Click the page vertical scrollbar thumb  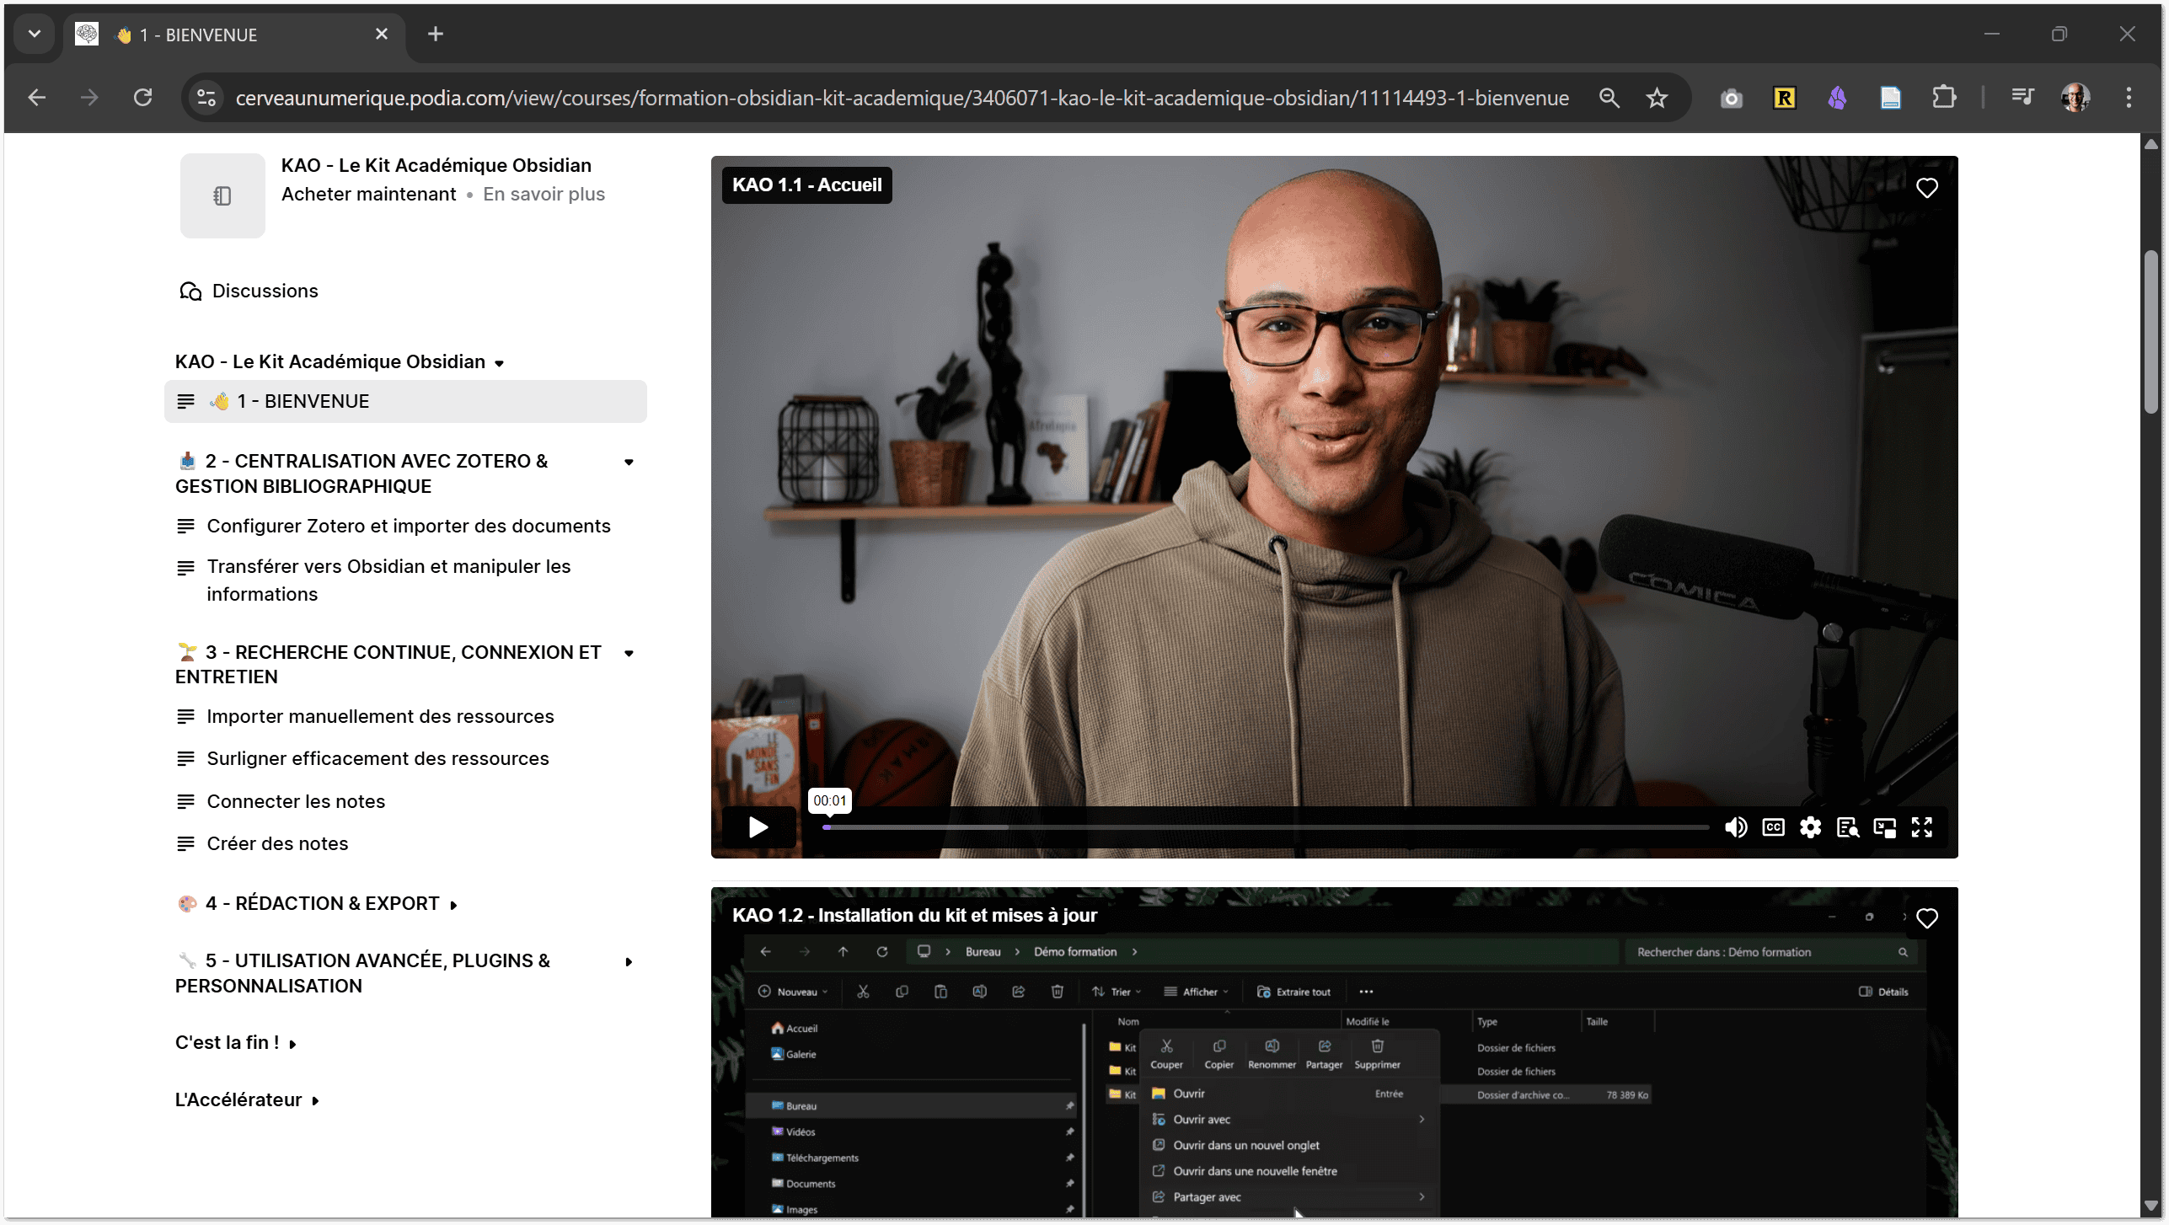(2151, 333)
